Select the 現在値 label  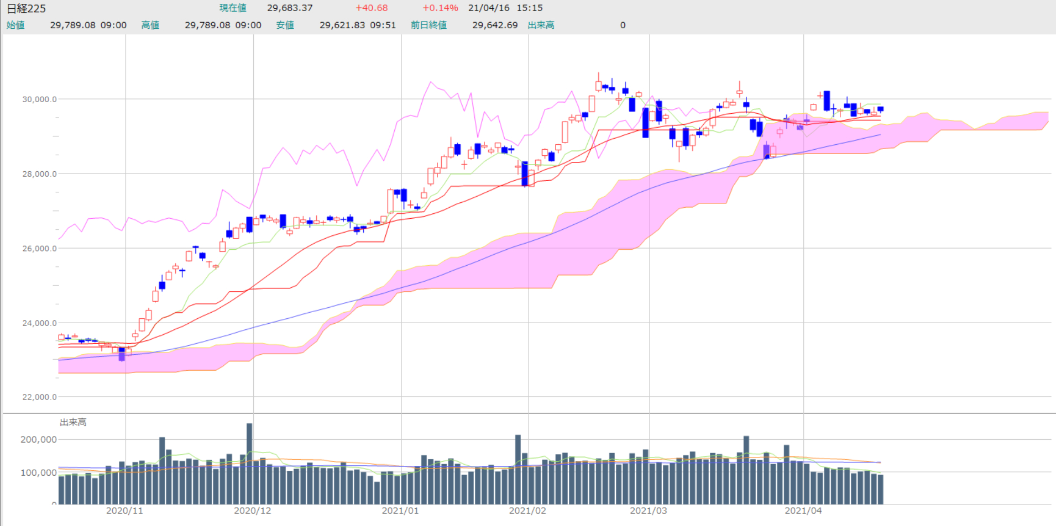(x=233, y=8)
